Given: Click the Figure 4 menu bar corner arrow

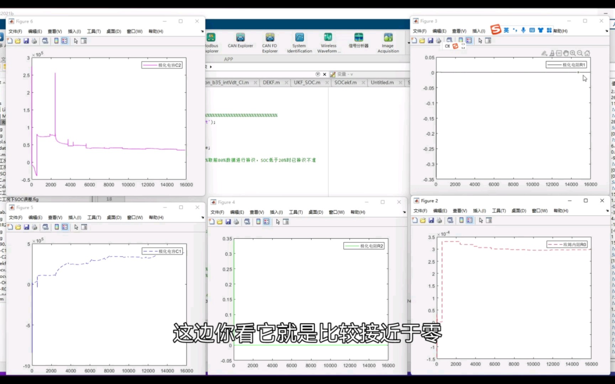Looking at the screenshot, I should click(404, 212).
